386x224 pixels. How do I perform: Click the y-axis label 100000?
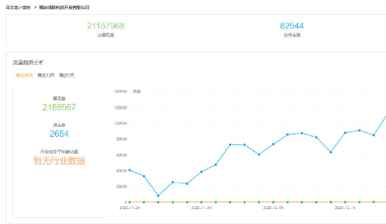(121, 123)
